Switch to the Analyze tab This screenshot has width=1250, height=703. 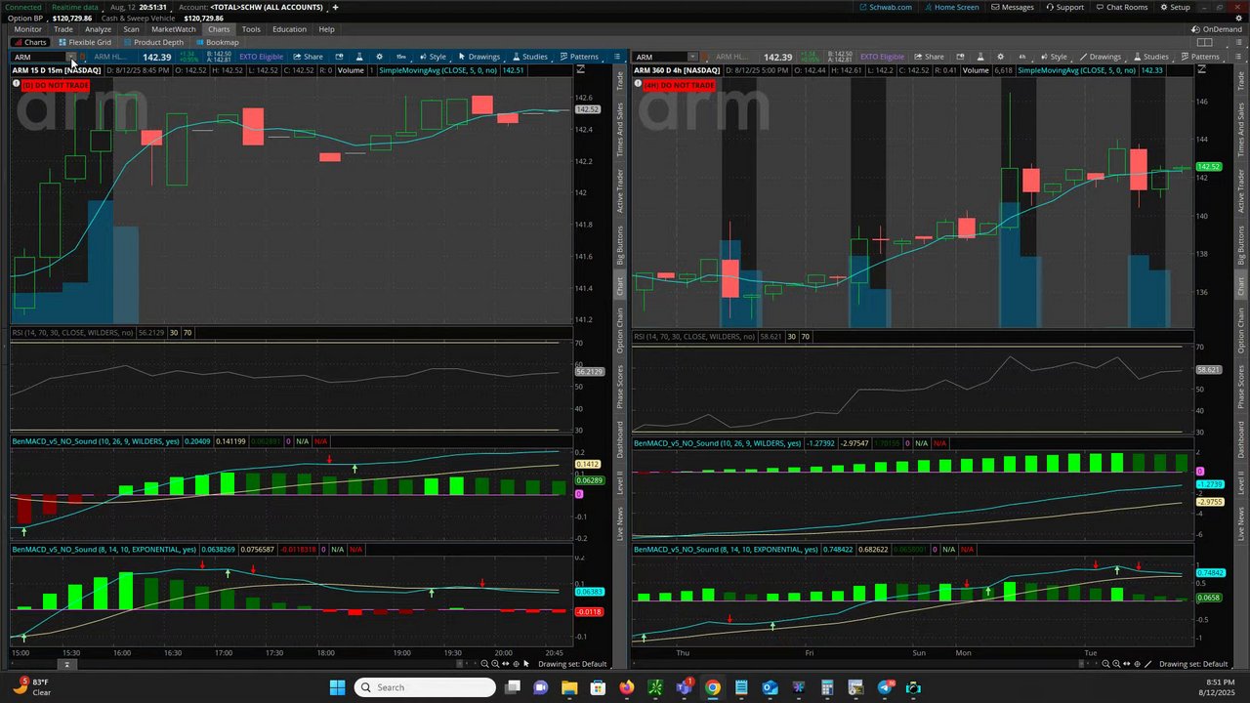98,29
